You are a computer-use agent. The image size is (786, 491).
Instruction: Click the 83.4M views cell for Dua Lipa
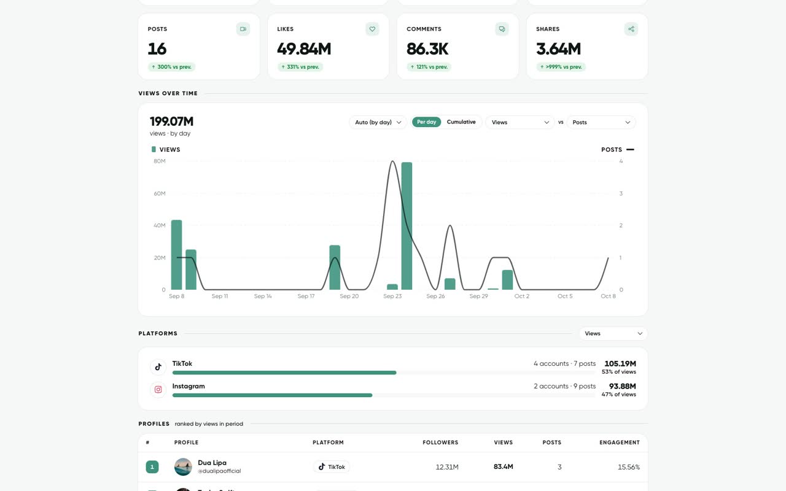(503, 466)
